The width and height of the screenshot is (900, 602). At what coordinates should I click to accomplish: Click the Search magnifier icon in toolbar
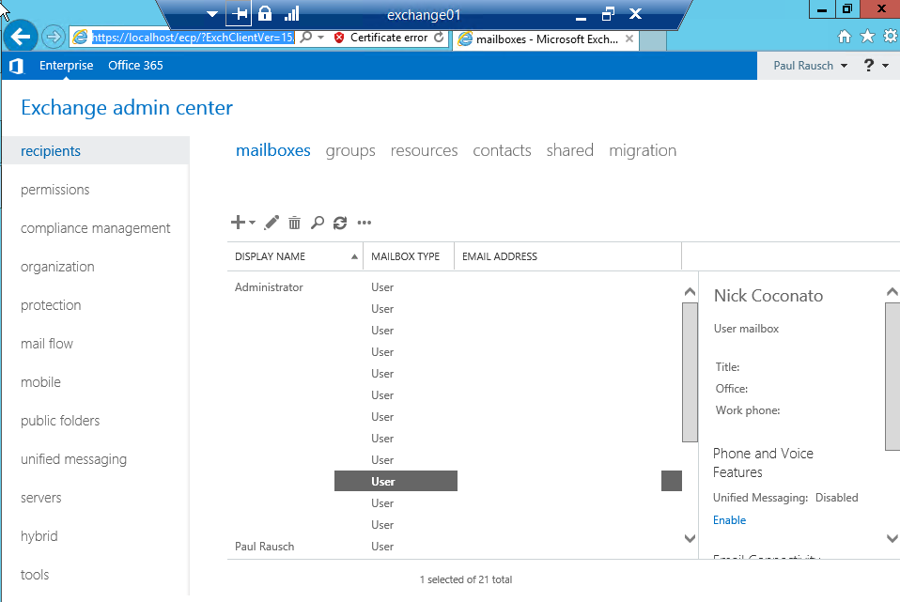[318, 223]
